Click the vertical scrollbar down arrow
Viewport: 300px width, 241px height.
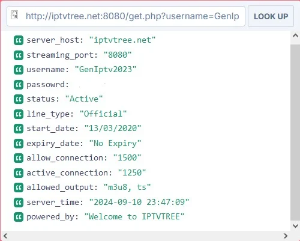pos(295,226)
